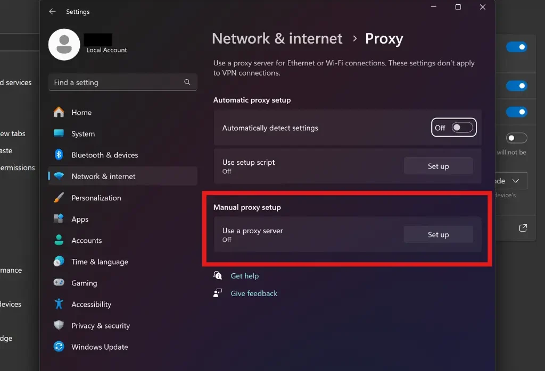This screenshot has width=545, height=371.
Task: Toggle Automatically detect settings switch
Action: (x=462, y=128)
